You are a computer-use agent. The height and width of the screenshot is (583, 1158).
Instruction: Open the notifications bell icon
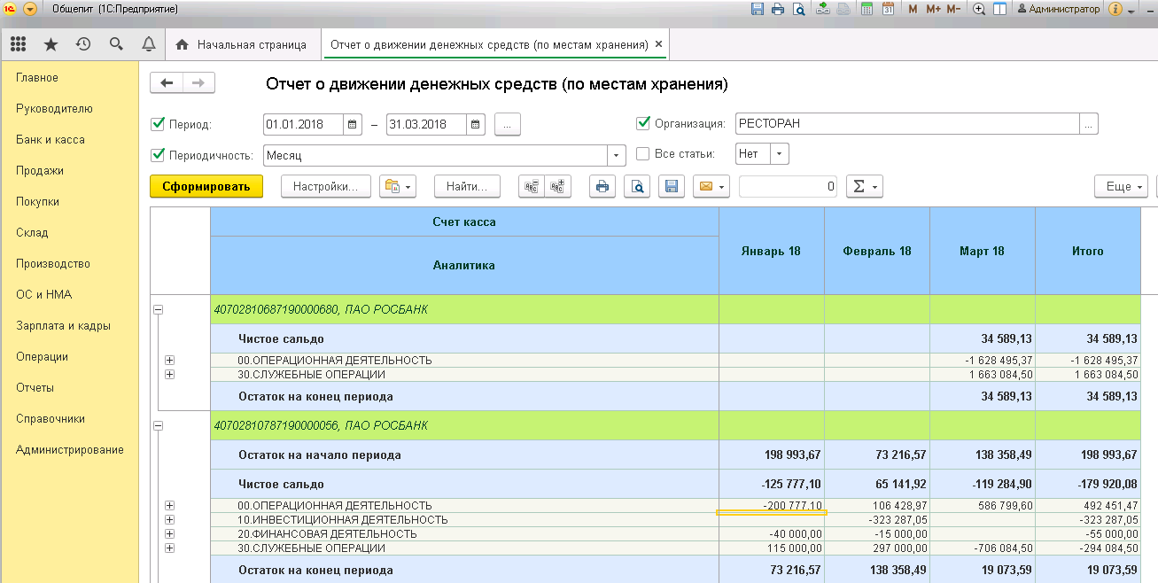pyautogui.click(x=148, y=44)
